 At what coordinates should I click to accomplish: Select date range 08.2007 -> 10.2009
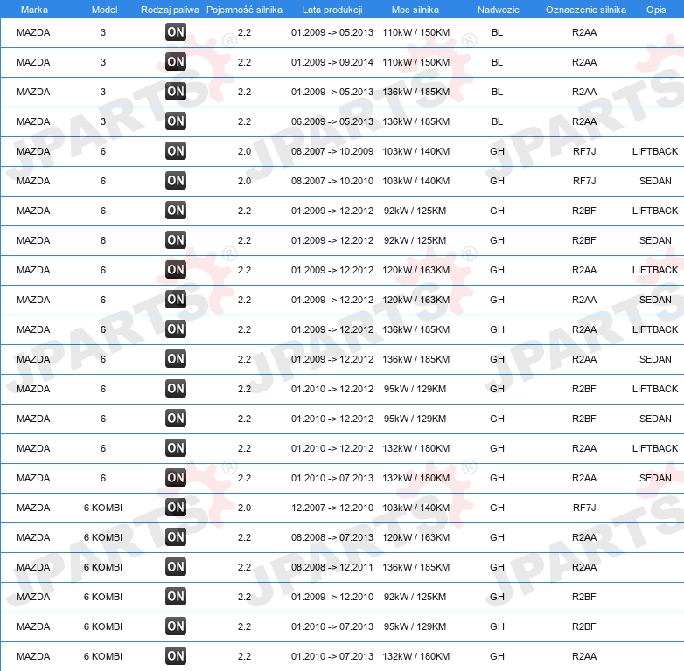point(332,151)
